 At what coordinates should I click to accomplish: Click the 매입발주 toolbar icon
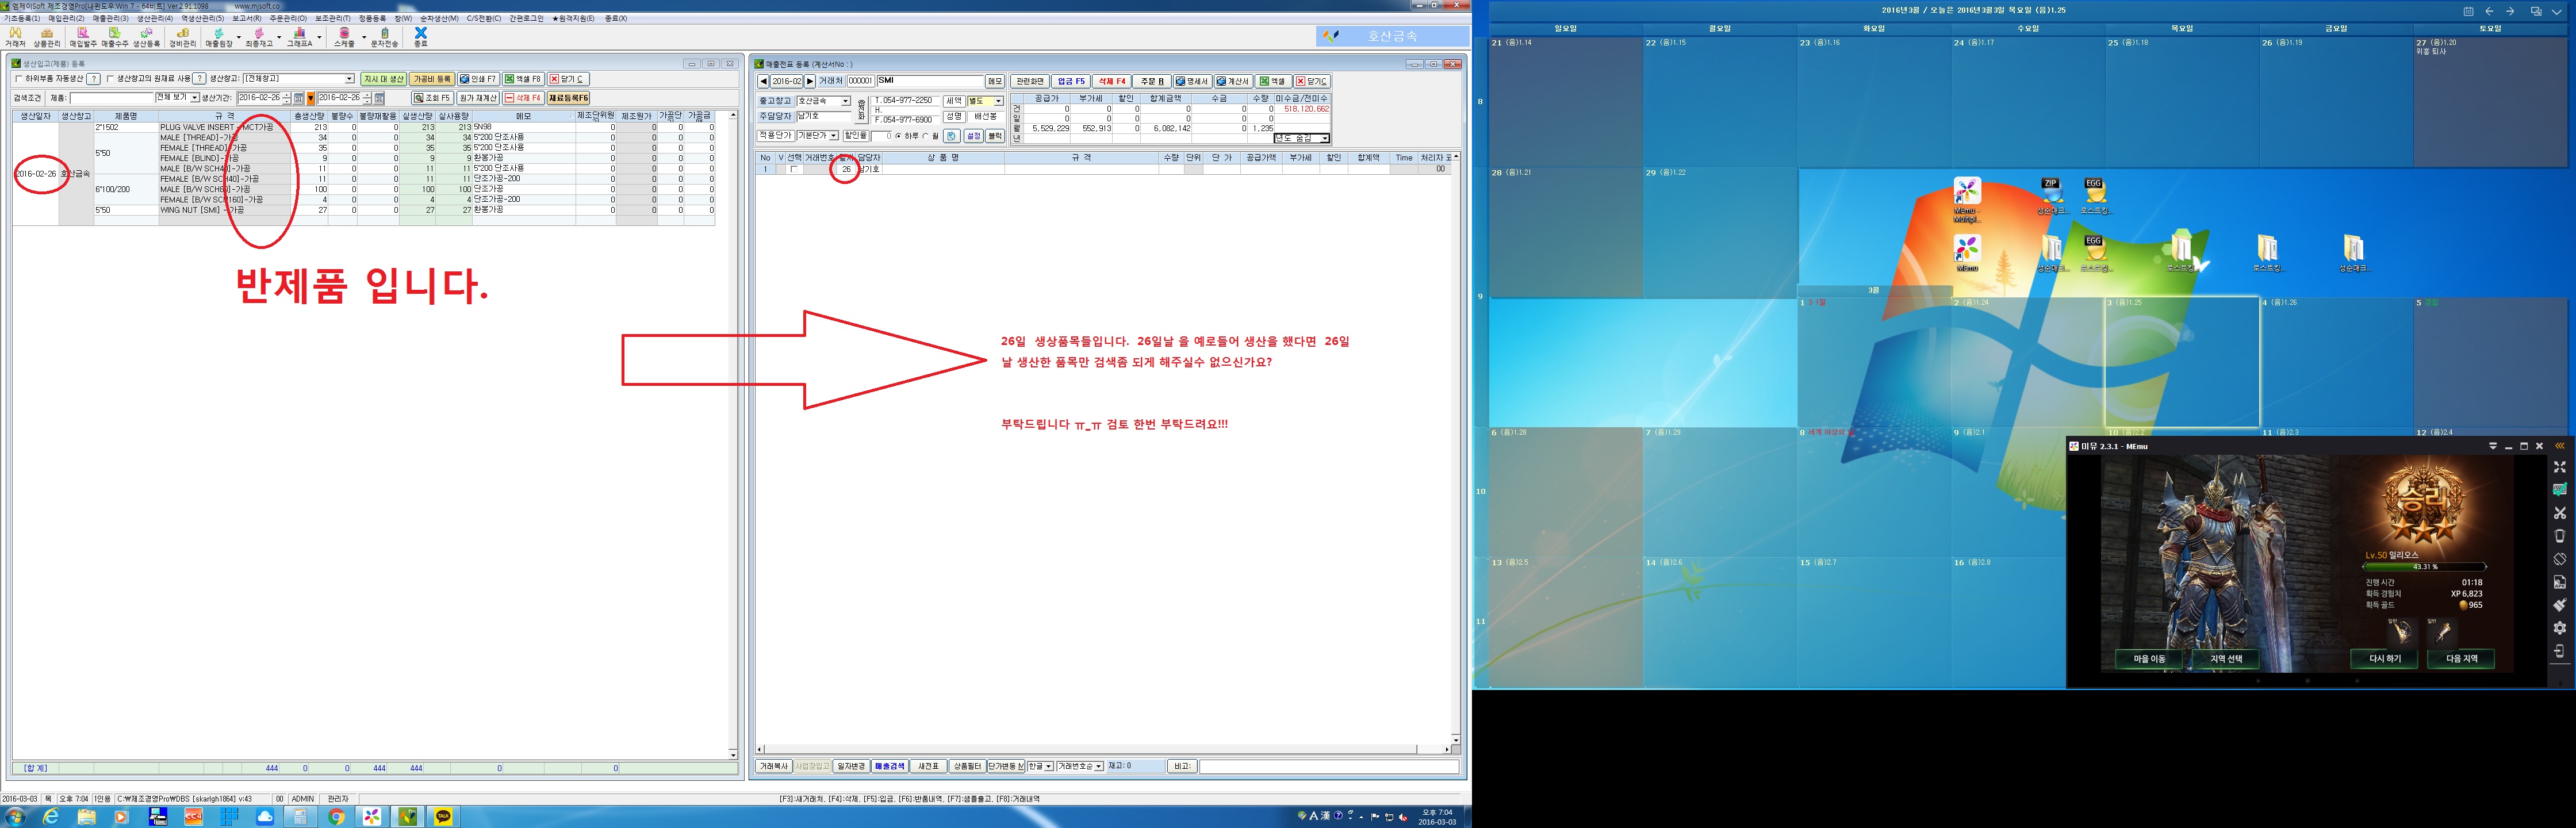coord(83,37)
